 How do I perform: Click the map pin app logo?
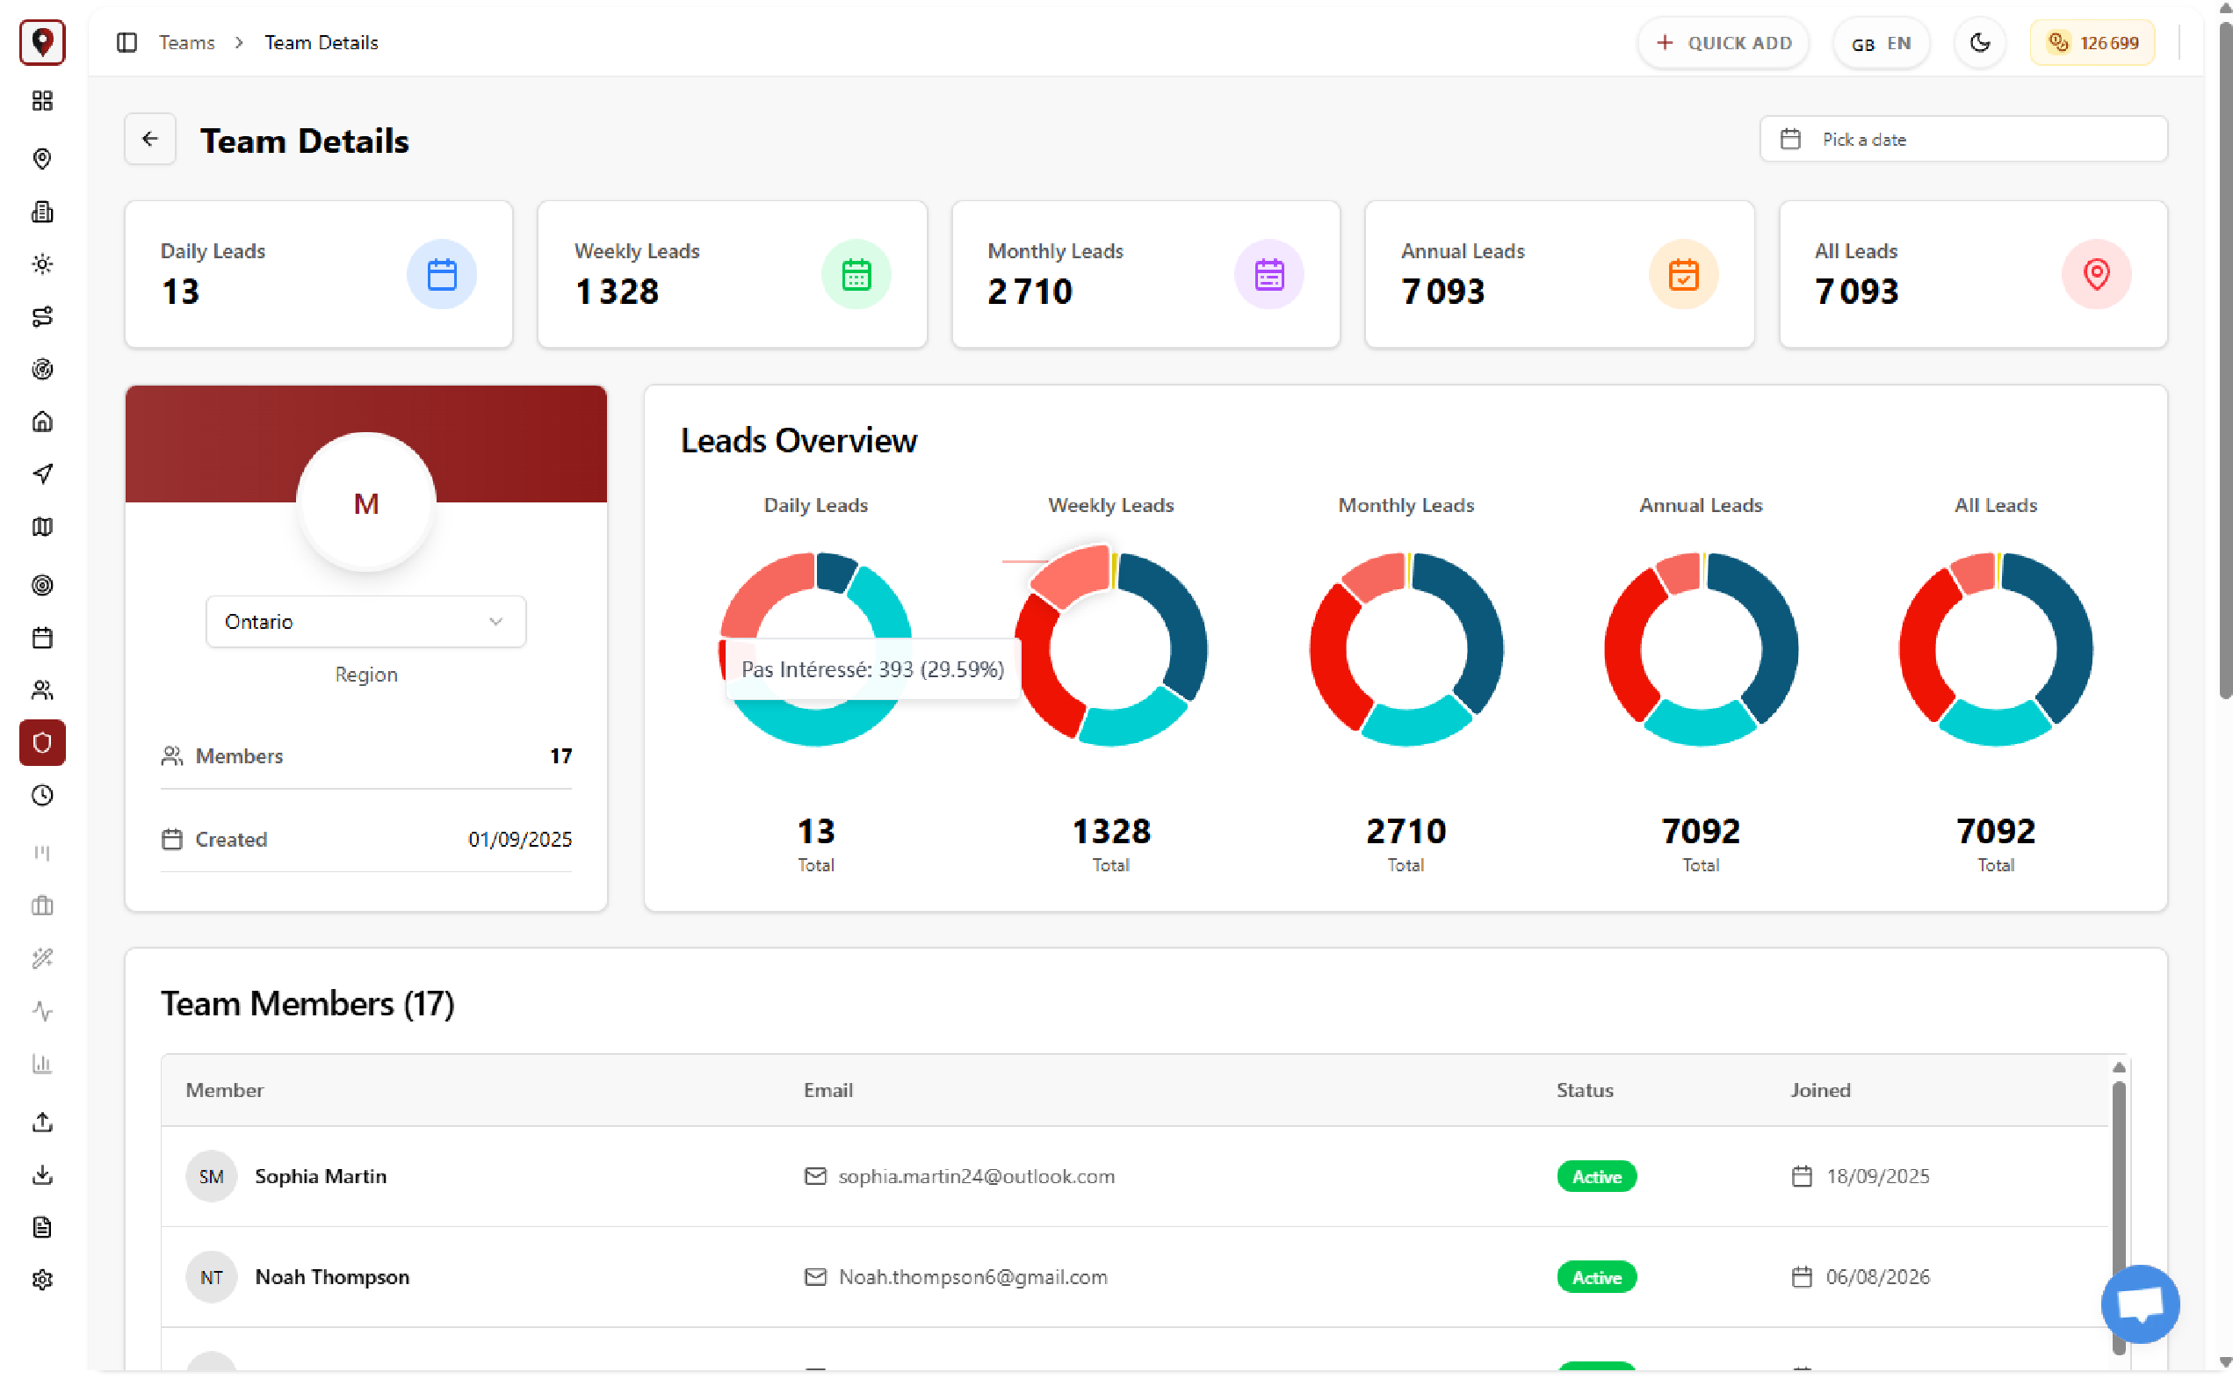coord(42,42)
